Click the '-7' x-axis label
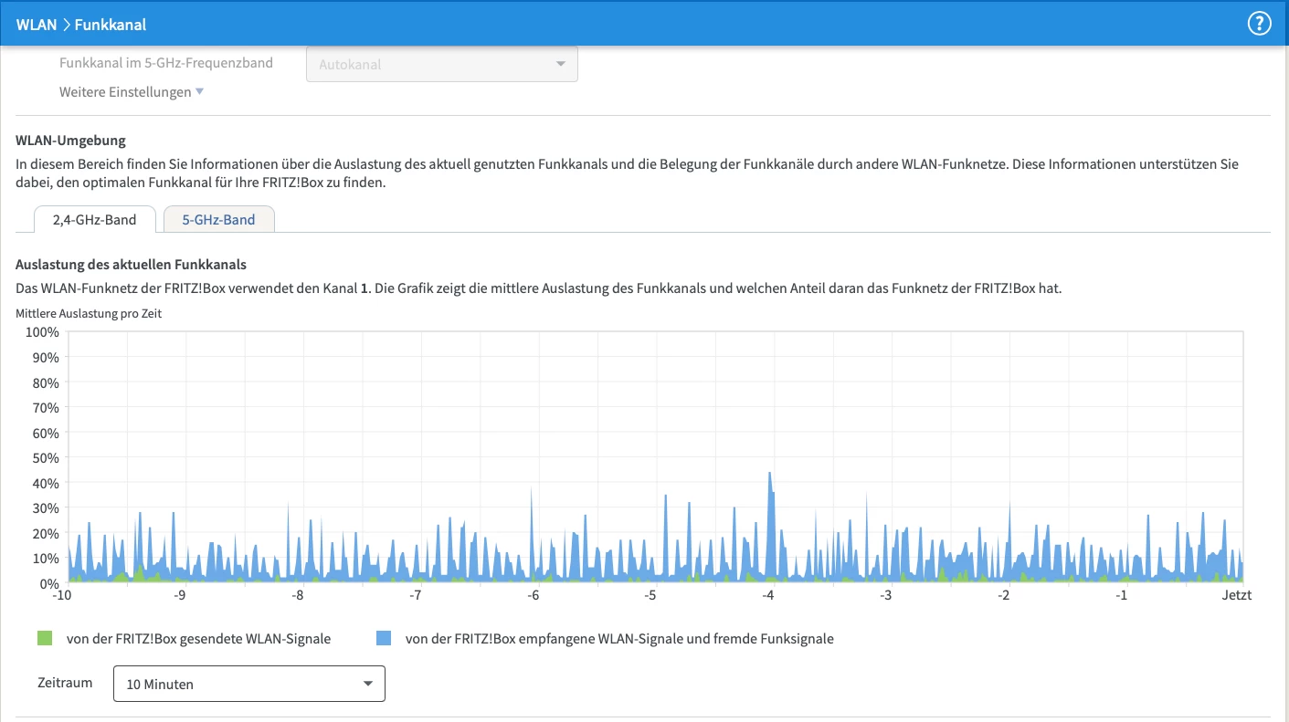This screenshot has width=1289, height=722. [x=416, y=595]
